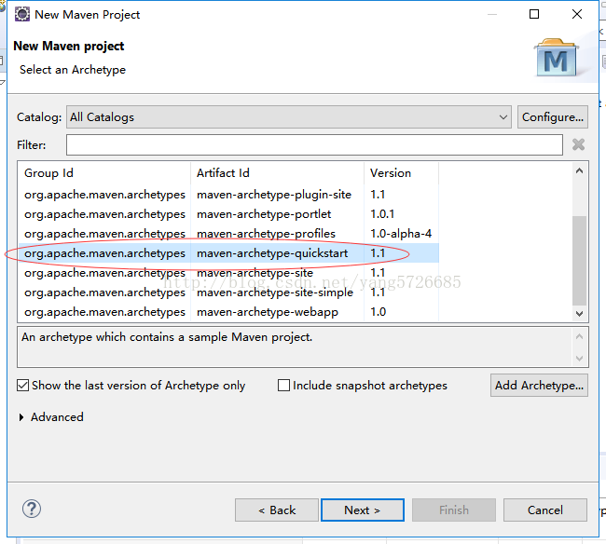This screenshot has width=606, height=544.
Task: Click the Configure... button
Action: [553, 117]
